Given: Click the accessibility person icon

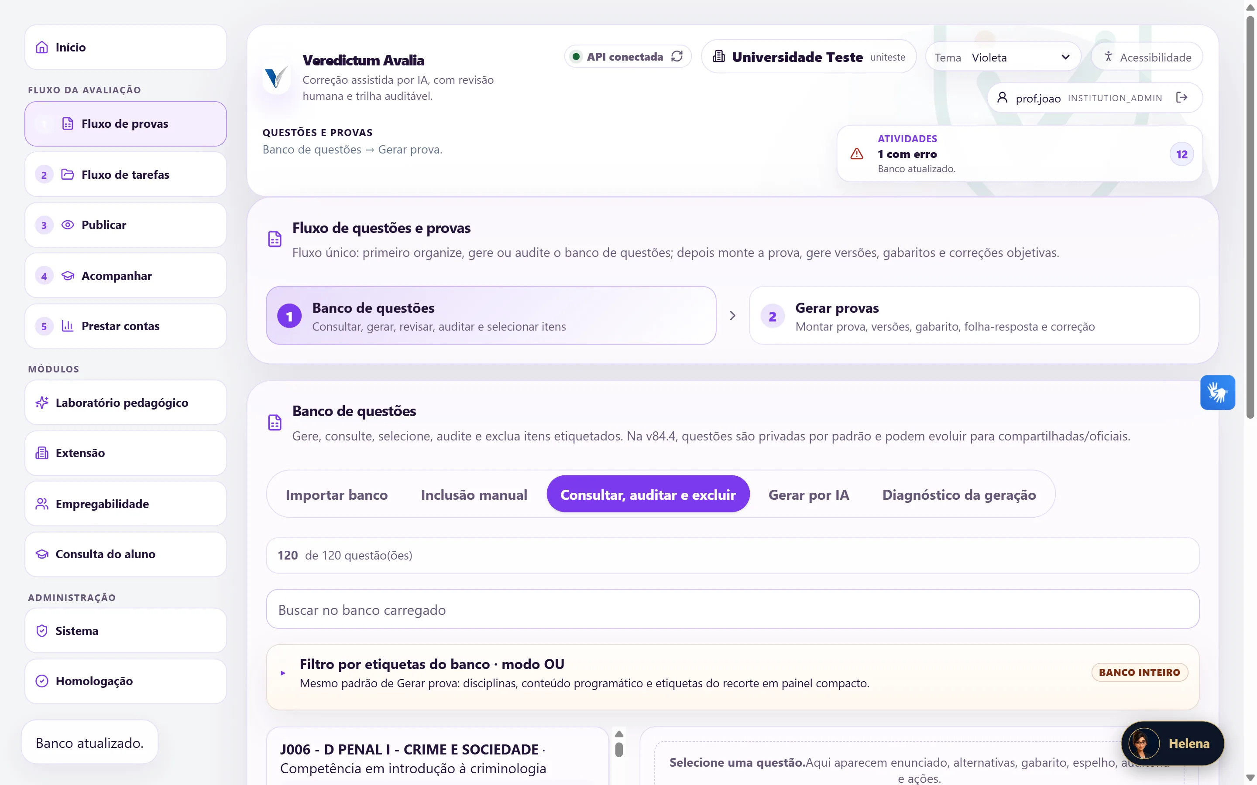Looking at the screenshot, I should (1109, 57).
